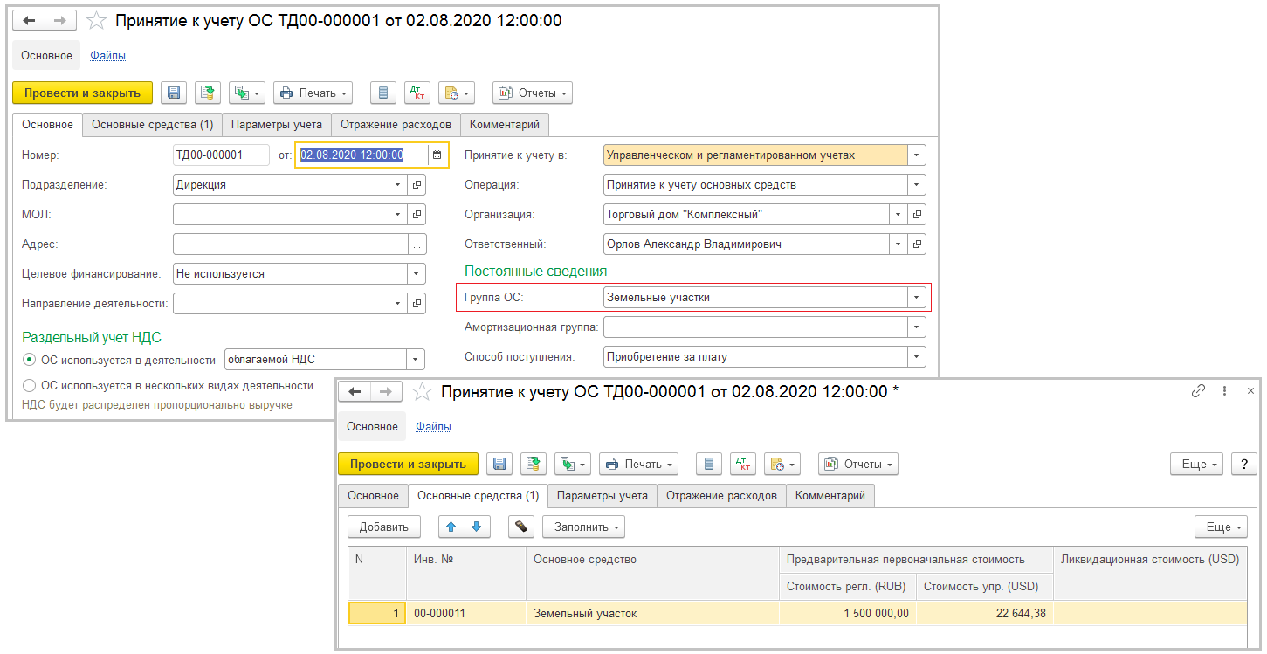
Task: Open Комментарий tab in lower window
Action: 830,496
